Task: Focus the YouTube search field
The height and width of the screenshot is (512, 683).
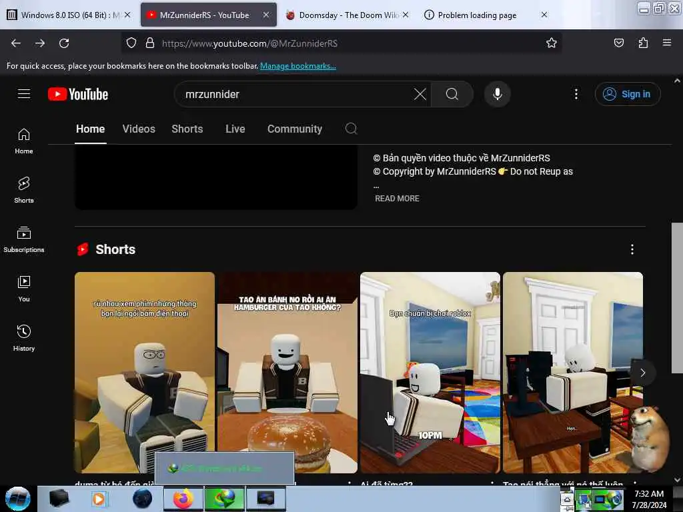Action: pos(296,94)
